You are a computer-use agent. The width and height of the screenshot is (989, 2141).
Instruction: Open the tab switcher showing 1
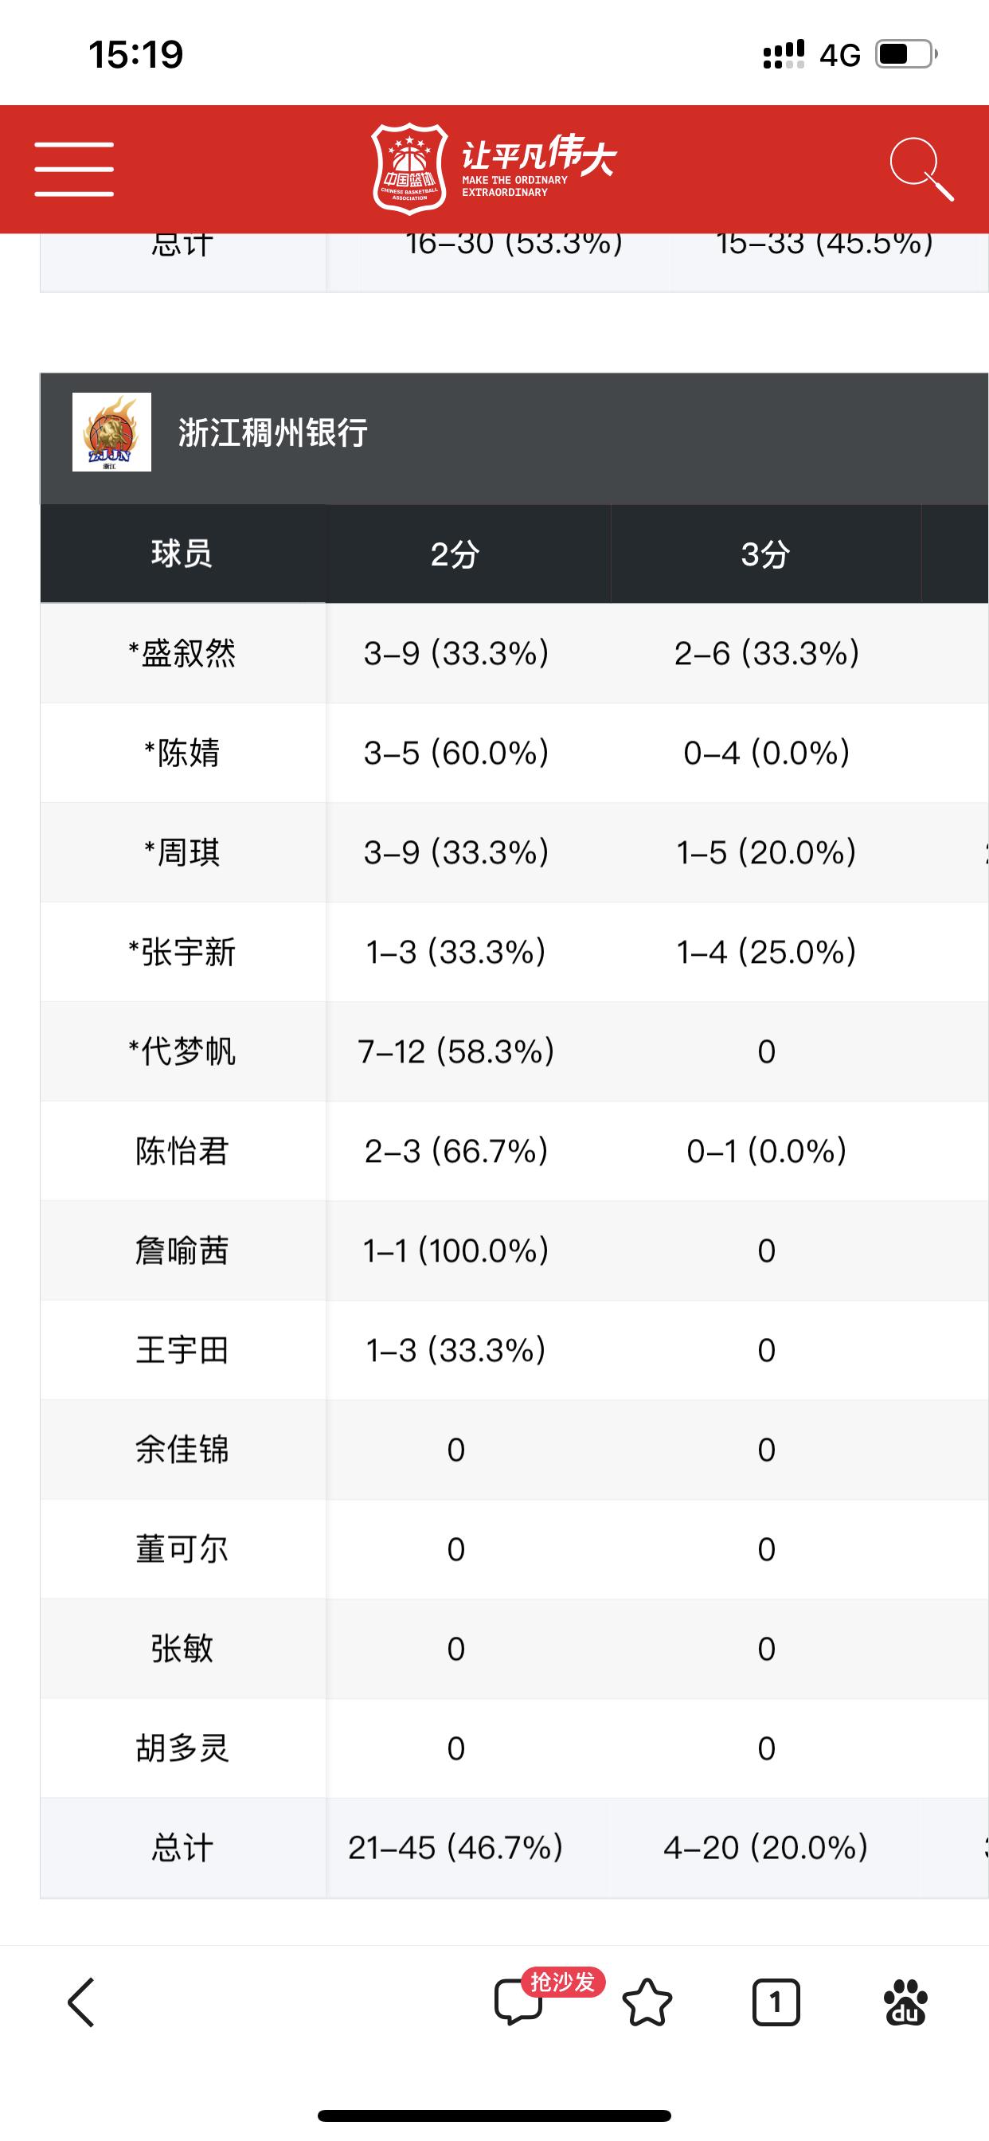click(x=776, y=2003)
